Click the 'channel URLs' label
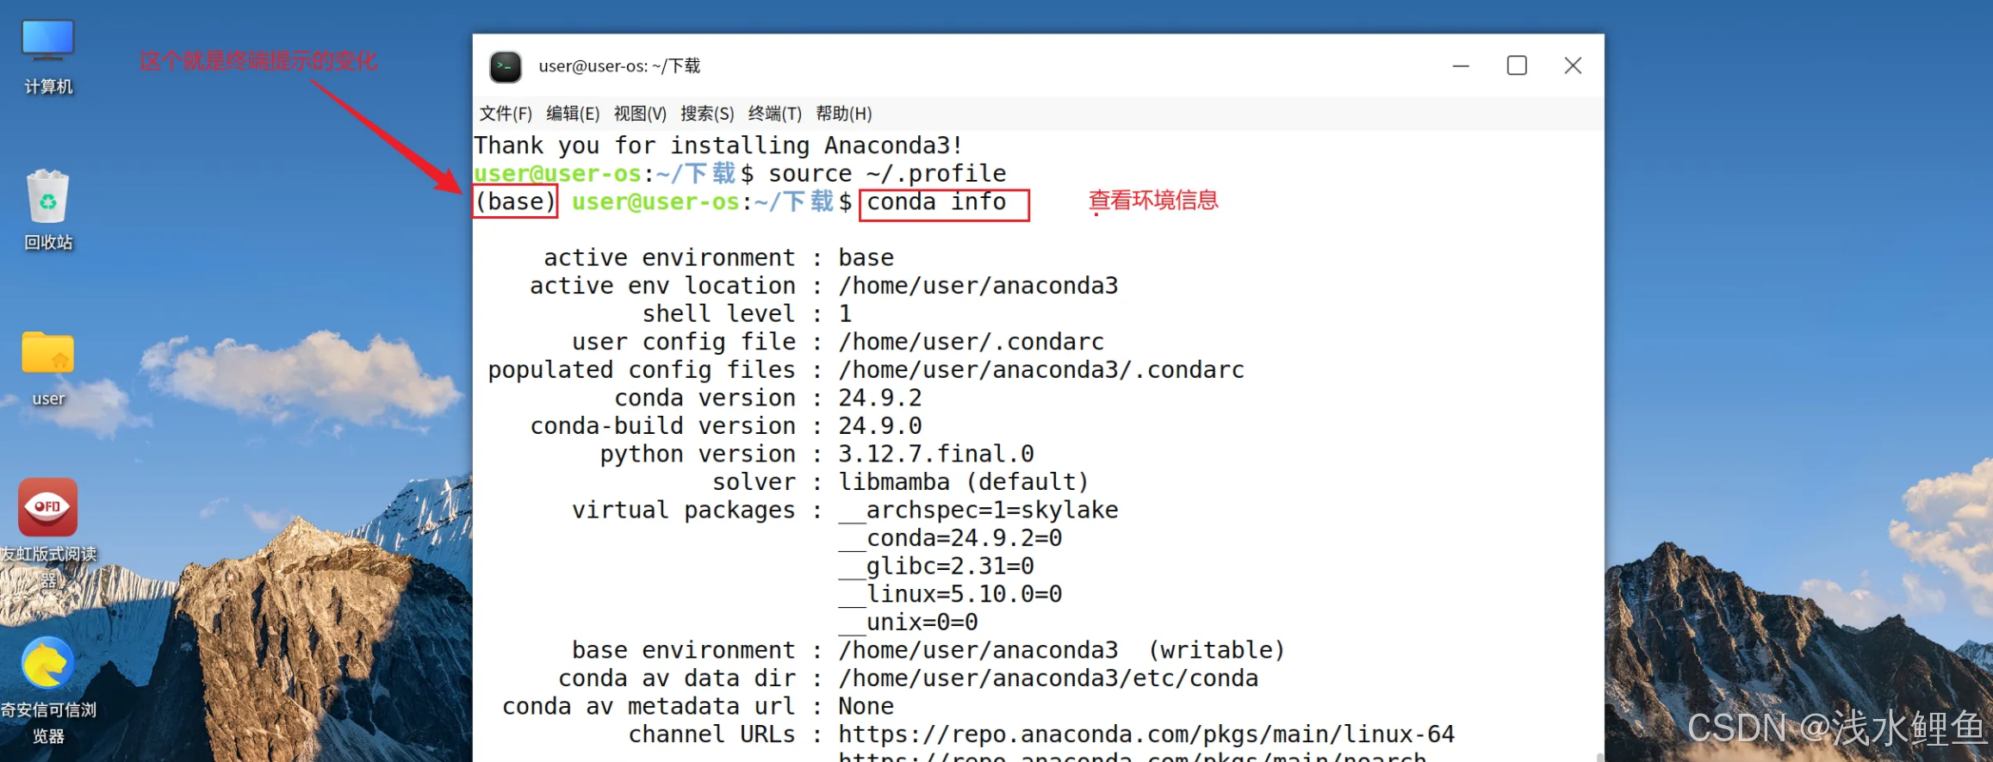Screen dimensions: 1993x762 pyautogui.click(x=712, y=734)
